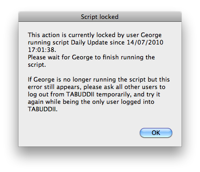The width and height of the screenshot is (200, 172).
Task: Click the word 'script.' ending first paragraph
Action: (37, 65)
